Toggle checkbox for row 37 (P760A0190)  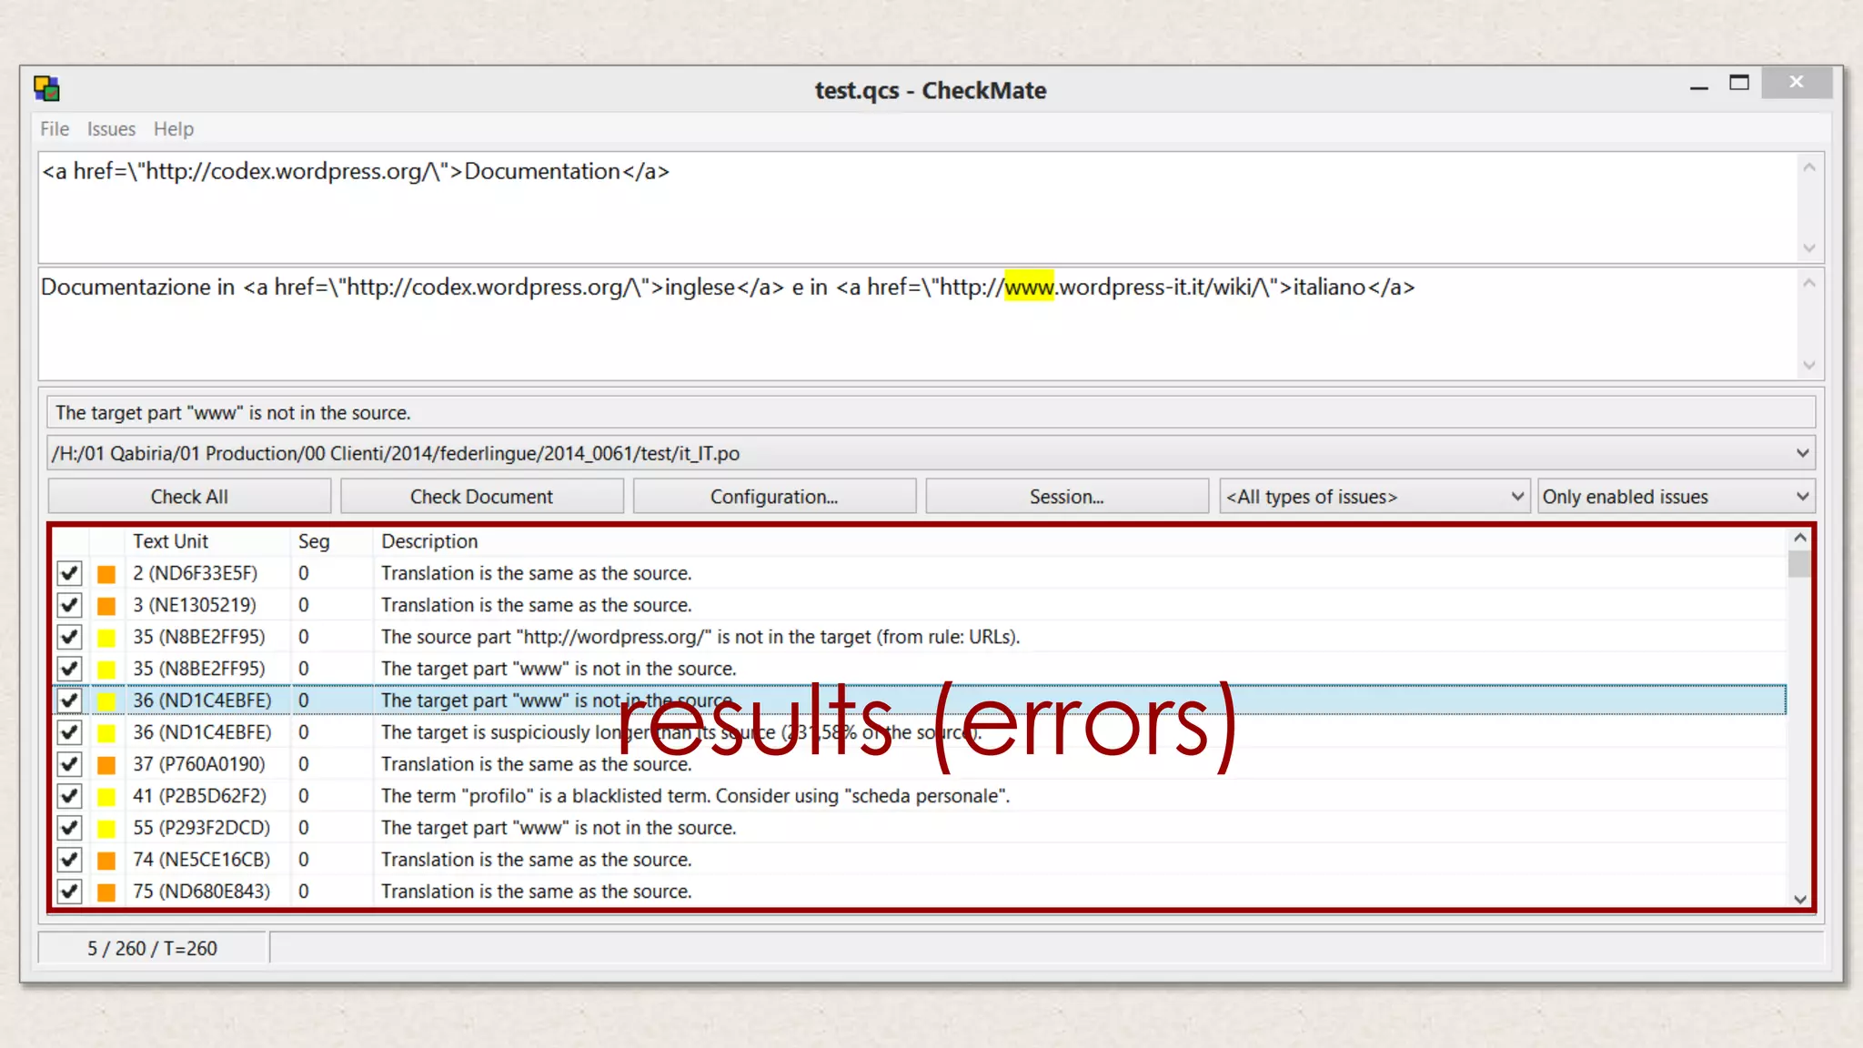coord(69,764)
